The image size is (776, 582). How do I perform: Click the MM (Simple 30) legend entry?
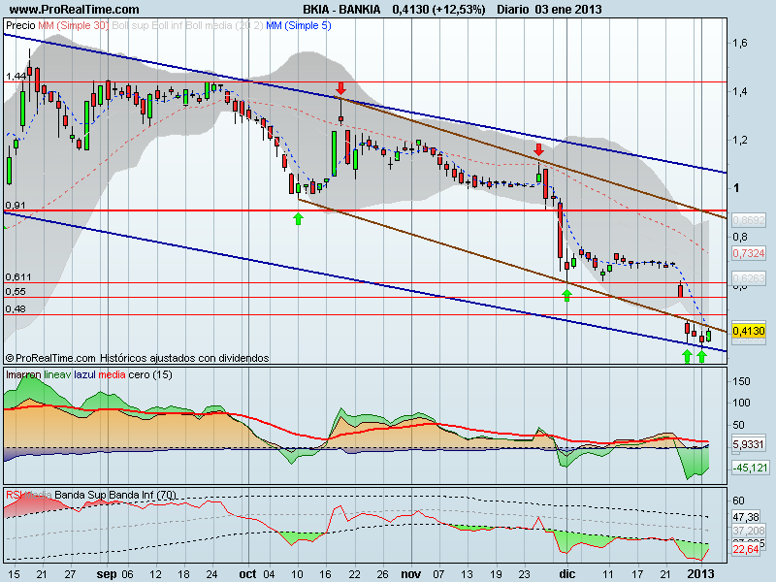[x=73, y=26]
